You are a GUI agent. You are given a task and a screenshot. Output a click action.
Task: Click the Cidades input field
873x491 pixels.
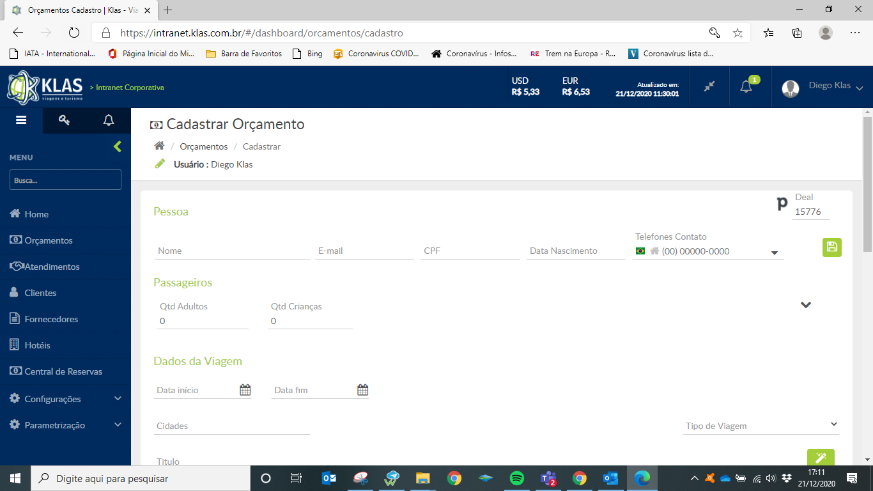(x=232, y=426)
